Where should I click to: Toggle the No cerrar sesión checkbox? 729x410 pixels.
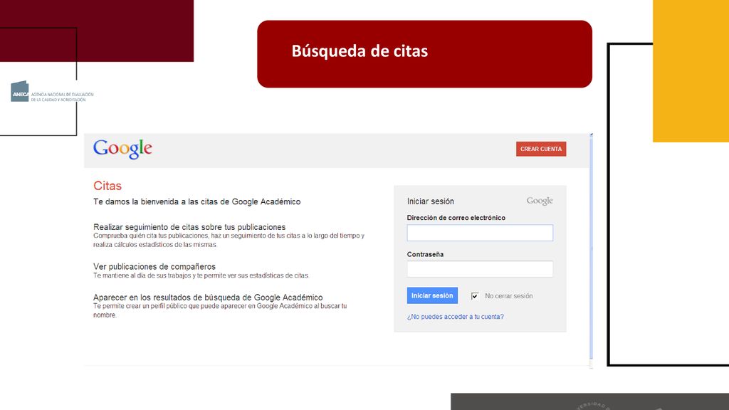[475, 296]
